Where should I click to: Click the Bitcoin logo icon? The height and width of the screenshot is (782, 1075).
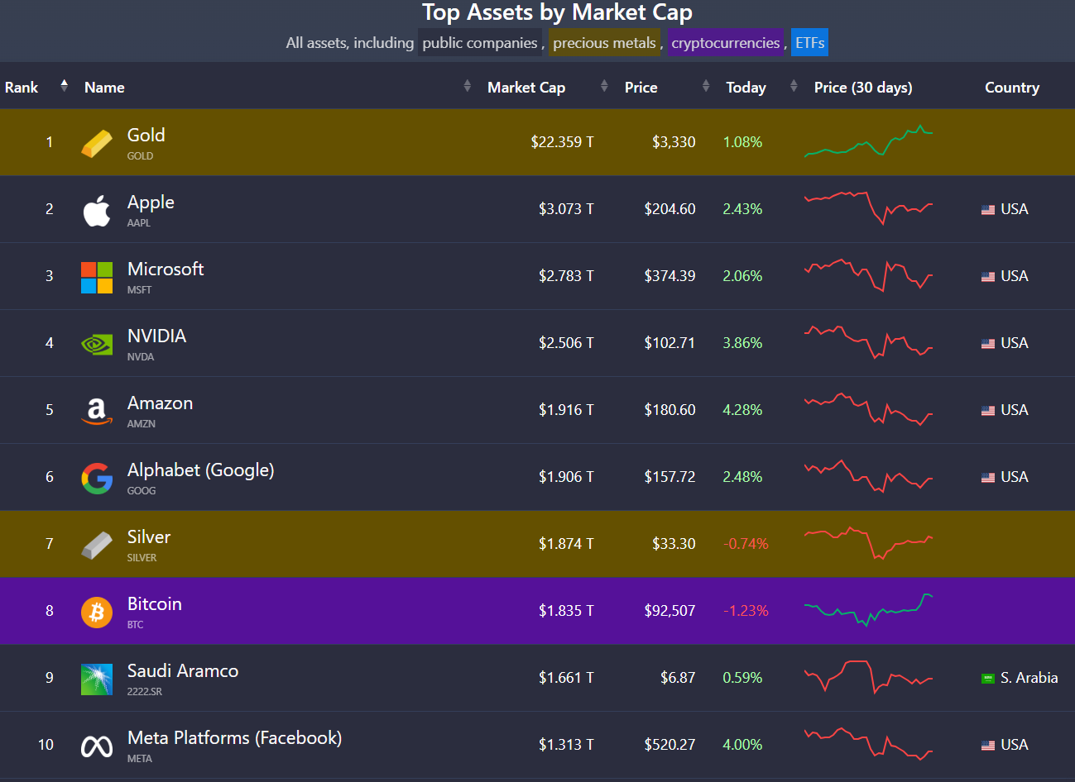click(97, 613)
